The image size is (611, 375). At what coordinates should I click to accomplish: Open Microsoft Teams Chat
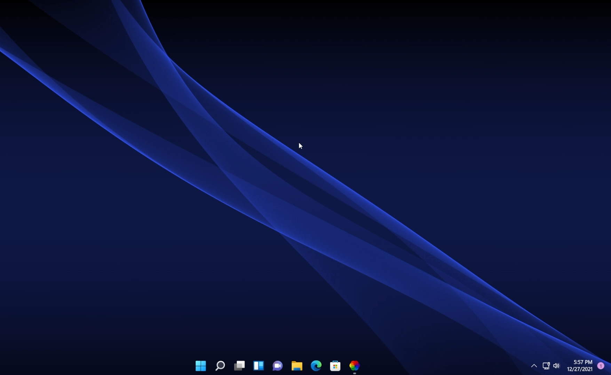coord(278,366)
